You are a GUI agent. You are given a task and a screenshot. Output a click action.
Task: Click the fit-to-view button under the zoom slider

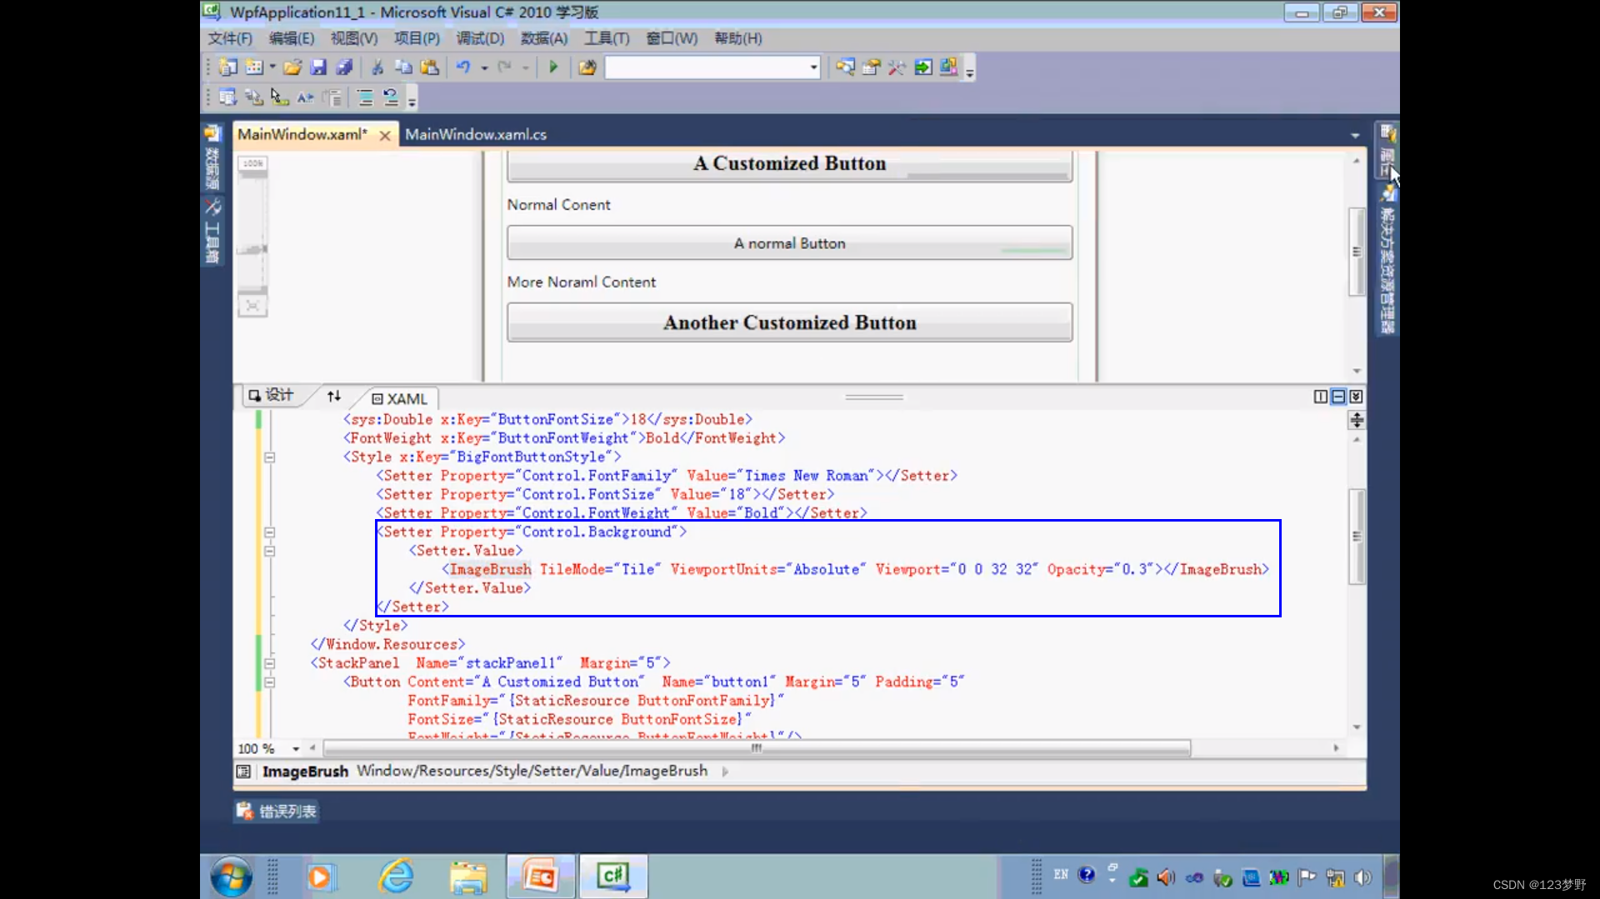[x=252, y=307]
